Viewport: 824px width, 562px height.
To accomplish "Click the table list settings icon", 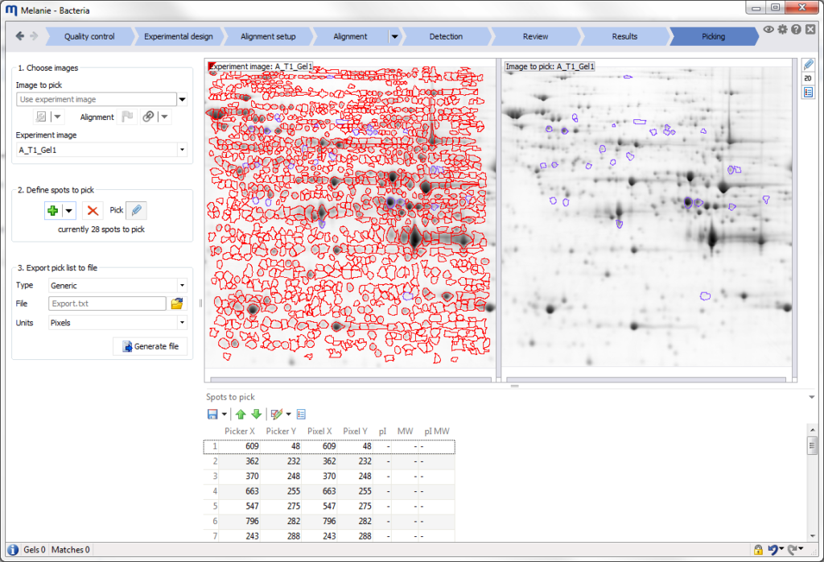I will pos(301,415).
